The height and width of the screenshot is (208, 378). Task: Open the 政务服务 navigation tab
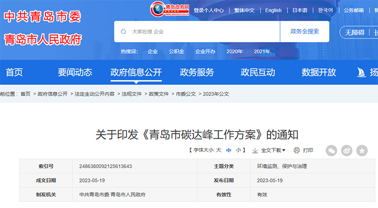197,72
